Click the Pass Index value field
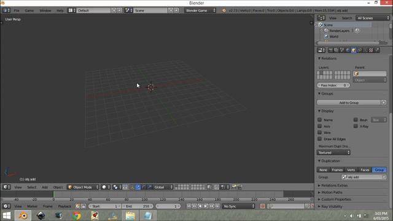 pyautogui.click(x=333, y=85)
